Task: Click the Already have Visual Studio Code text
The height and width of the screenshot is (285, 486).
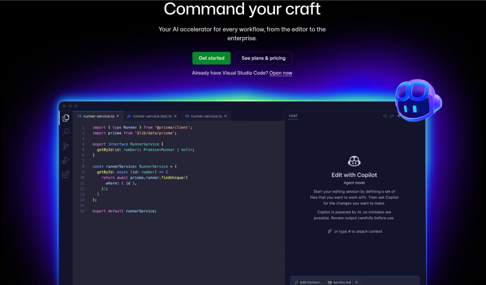Action: [230, 73]
